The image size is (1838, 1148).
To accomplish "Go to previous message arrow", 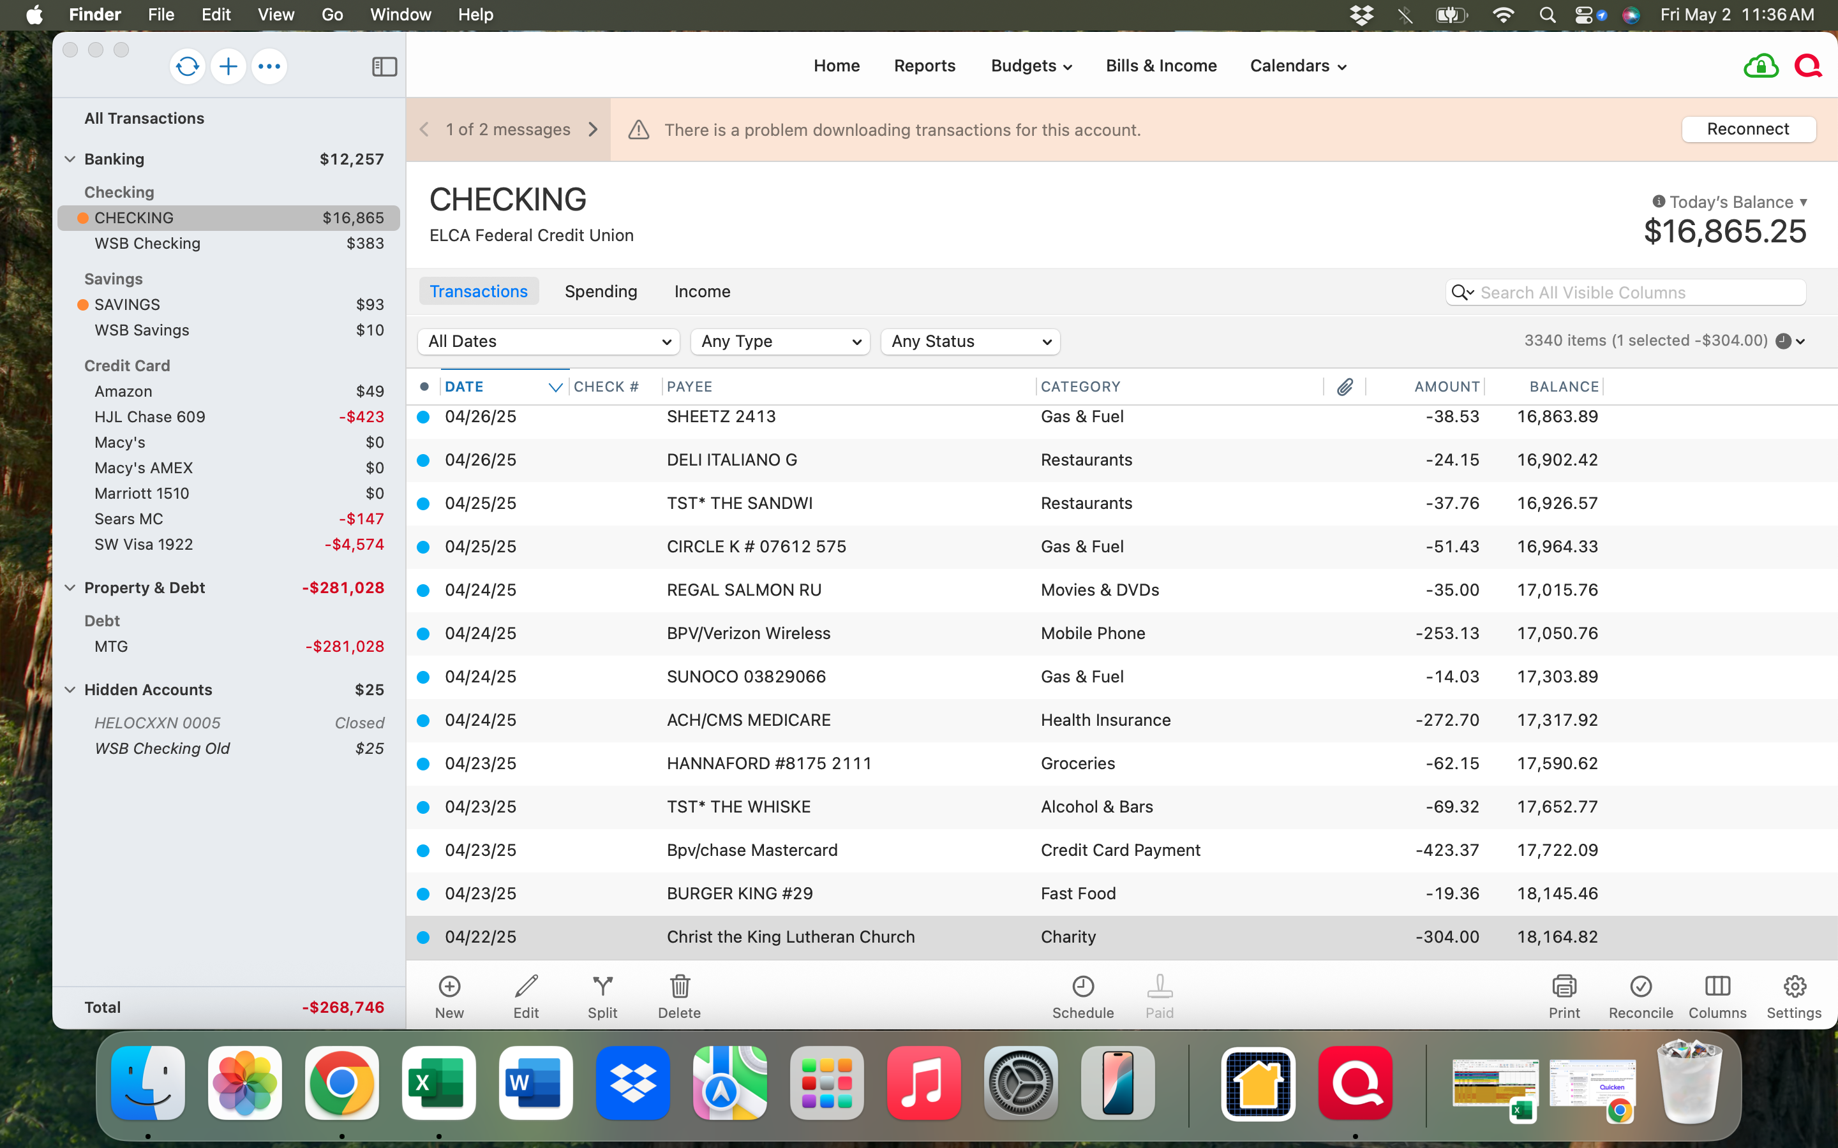I will pyautogui.click(x=424, y=130).
